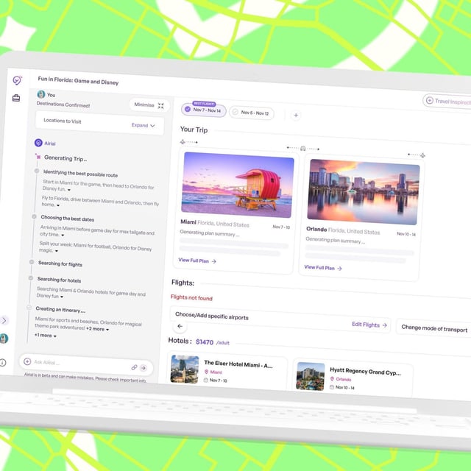Image resolution: width=471 pixels, height=471 pixels.
Task: Click 'Creating an itinerary...' step
Action: 60,309
